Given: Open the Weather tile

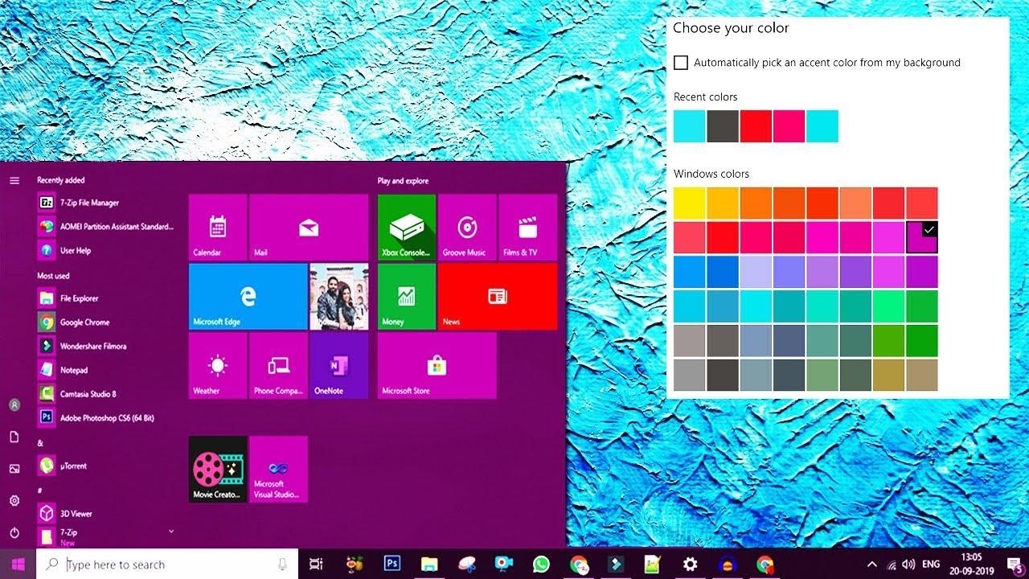Looking at the screenshot, I should pos(218,366).
